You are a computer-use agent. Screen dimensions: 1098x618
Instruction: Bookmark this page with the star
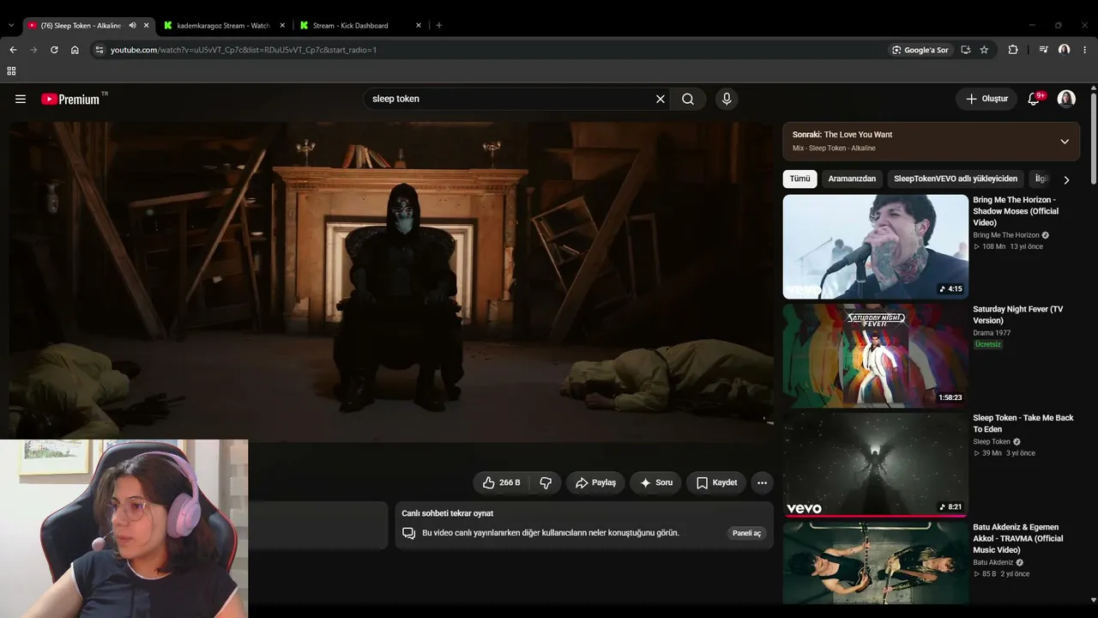coord(984,50)
